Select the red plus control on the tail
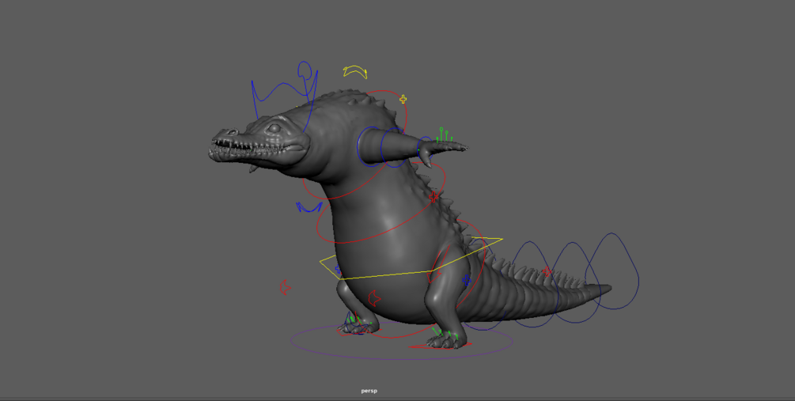 546,271
